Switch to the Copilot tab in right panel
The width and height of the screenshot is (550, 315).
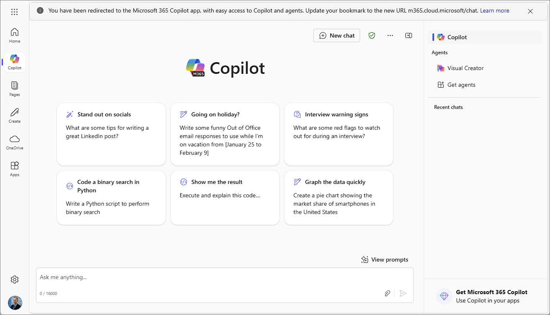pyautogui.click(x=456, y=37)
